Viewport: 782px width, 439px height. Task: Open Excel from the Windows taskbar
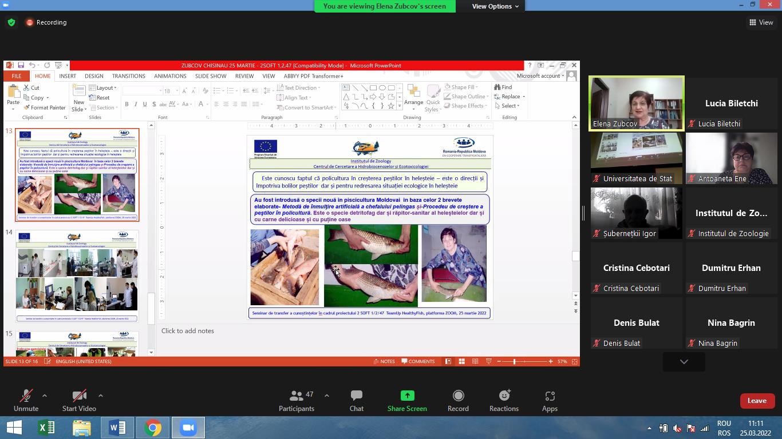pos(46,428)
